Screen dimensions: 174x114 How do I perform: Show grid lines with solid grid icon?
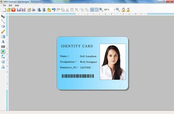tap(92, 10)
